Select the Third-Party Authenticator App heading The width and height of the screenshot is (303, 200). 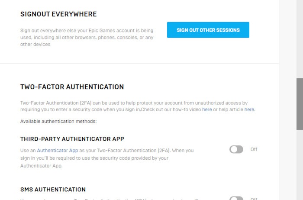point(72,139)
